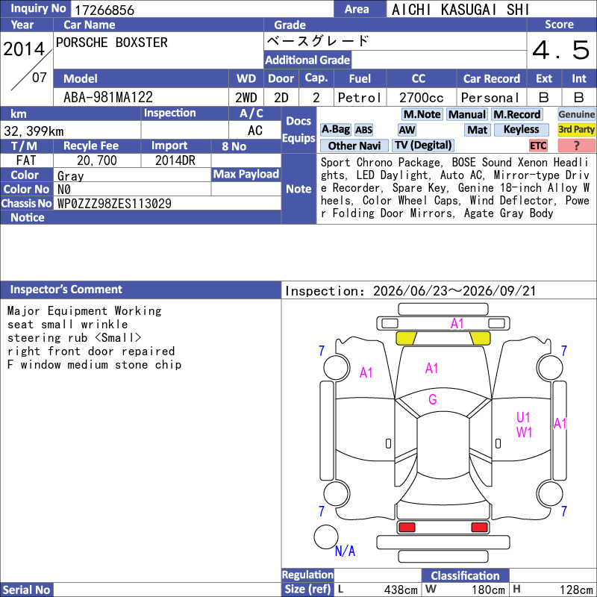Click the A1 mark on the front bumper
This screenshot has width=597, height=597.
coord(457,324)
